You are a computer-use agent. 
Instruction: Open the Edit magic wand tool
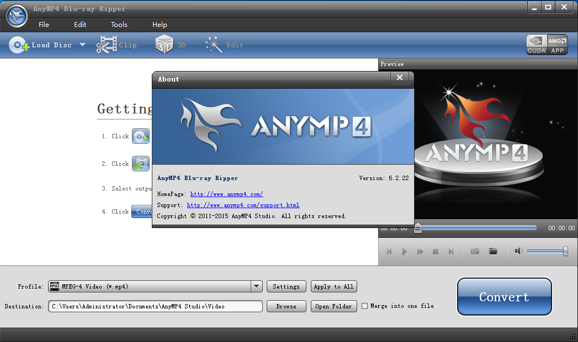214,45
